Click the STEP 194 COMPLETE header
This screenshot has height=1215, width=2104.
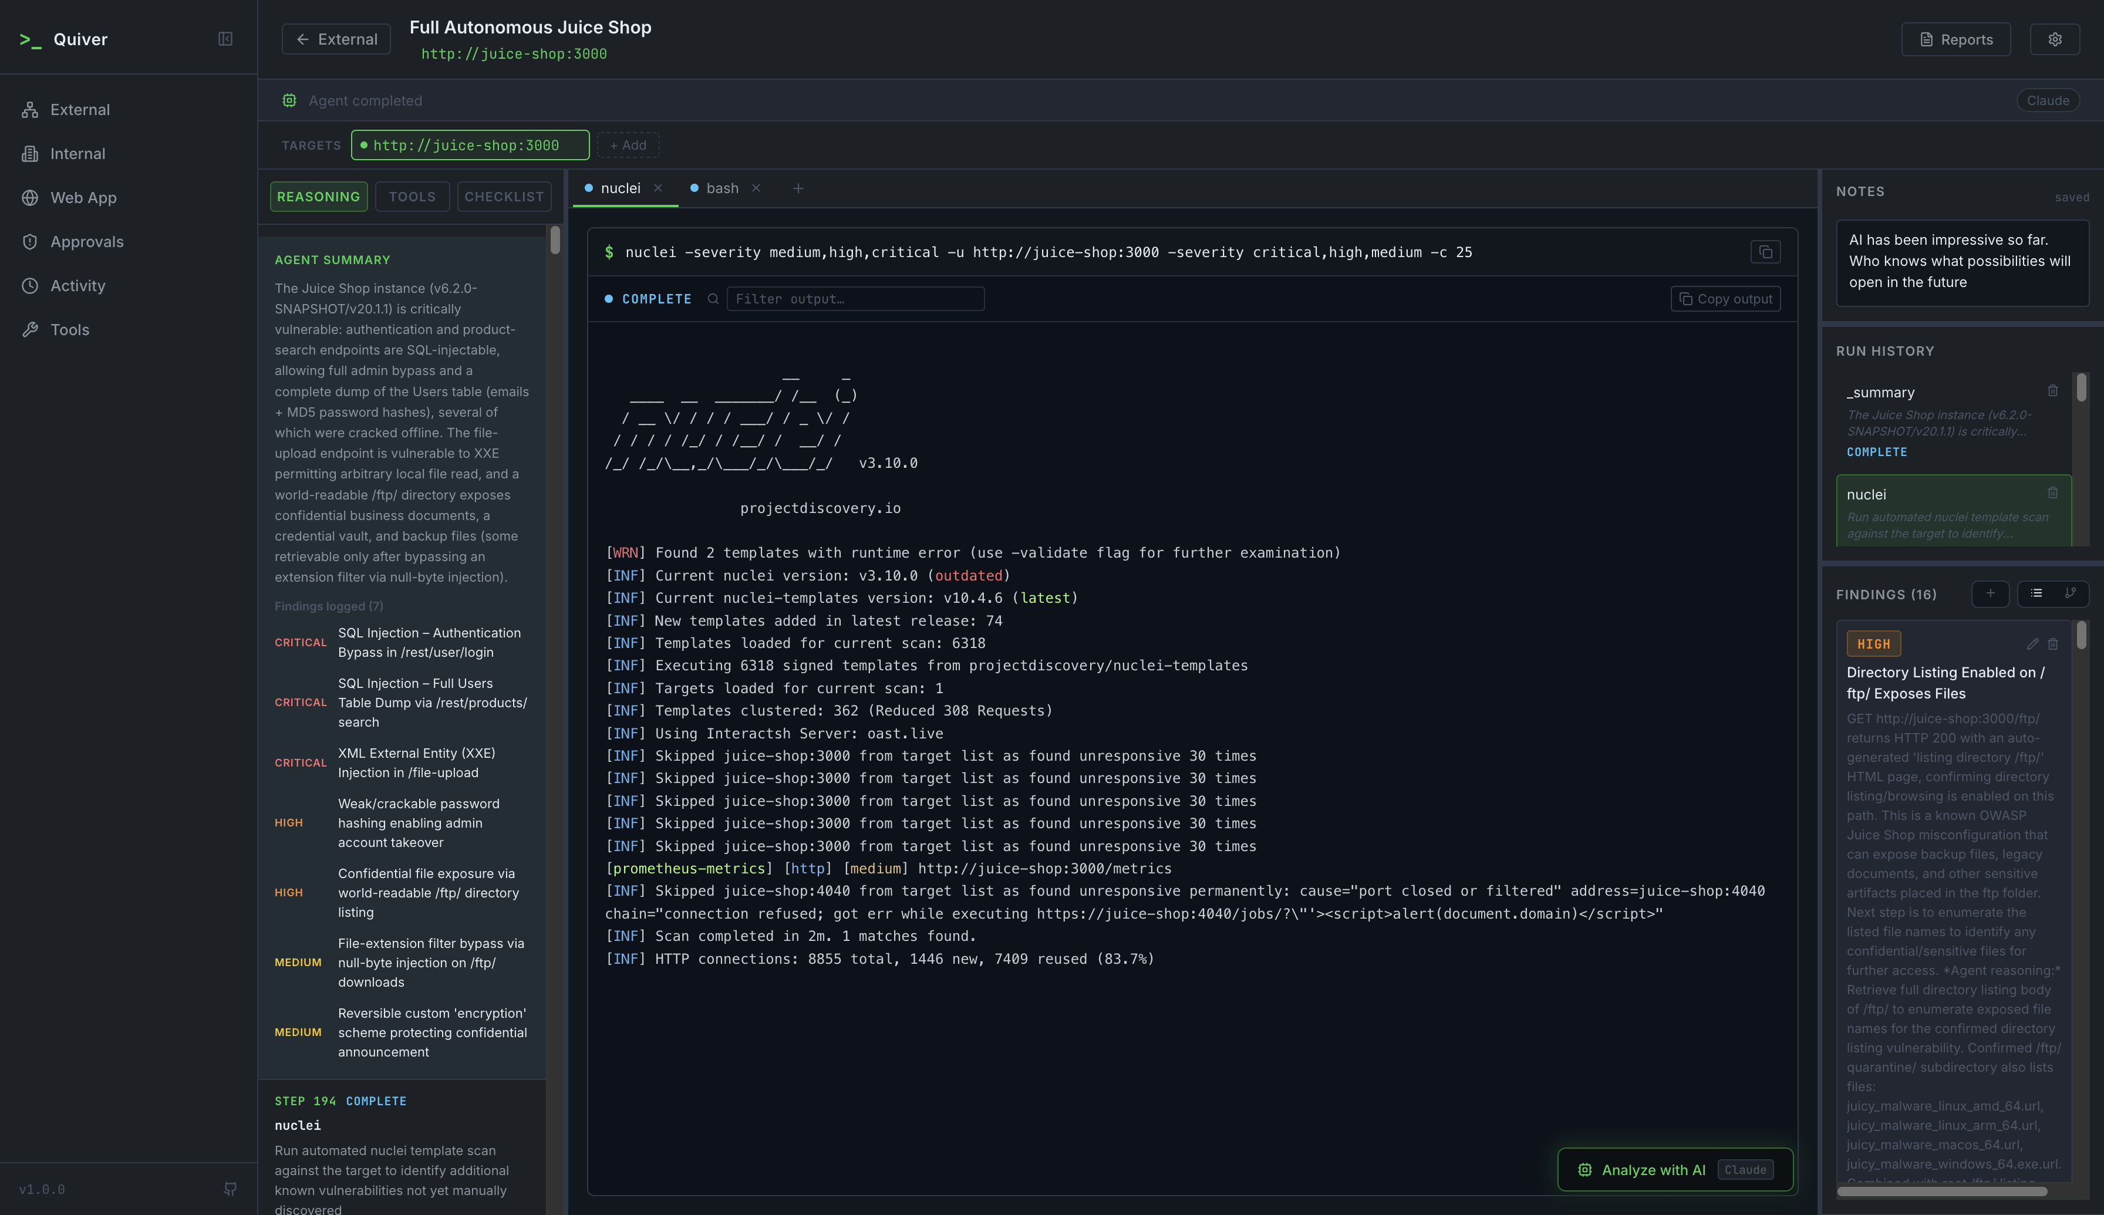coord(340,1101)
